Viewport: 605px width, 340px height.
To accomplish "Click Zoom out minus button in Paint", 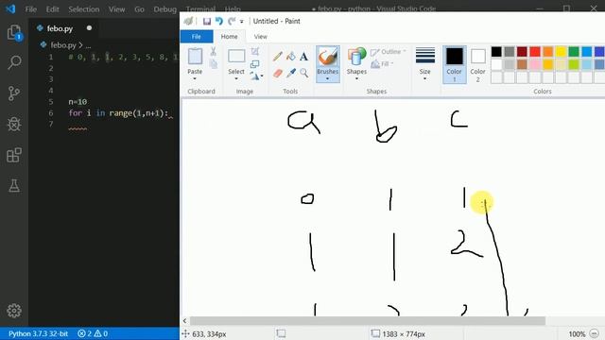I will [x=595, y=333].
